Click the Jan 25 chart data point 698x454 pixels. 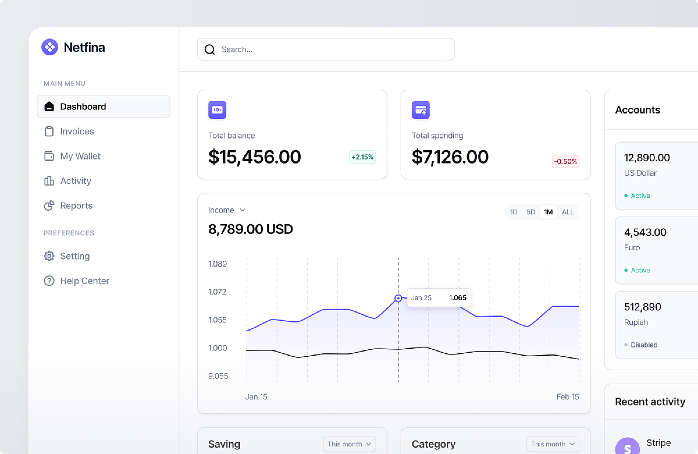pyautogui.click(x=398, y=298)
